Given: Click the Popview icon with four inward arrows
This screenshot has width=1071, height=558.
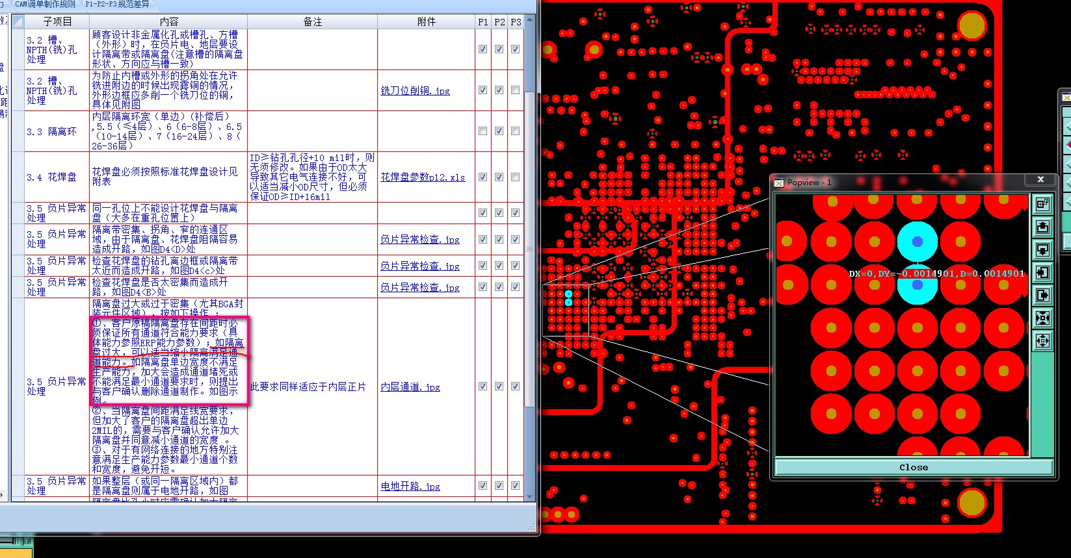Looking at the screenshot, I should click(1042, 318).
